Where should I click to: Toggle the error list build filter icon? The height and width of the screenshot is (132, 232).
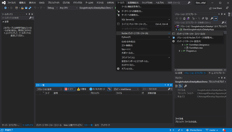click(x=109, y=89)
